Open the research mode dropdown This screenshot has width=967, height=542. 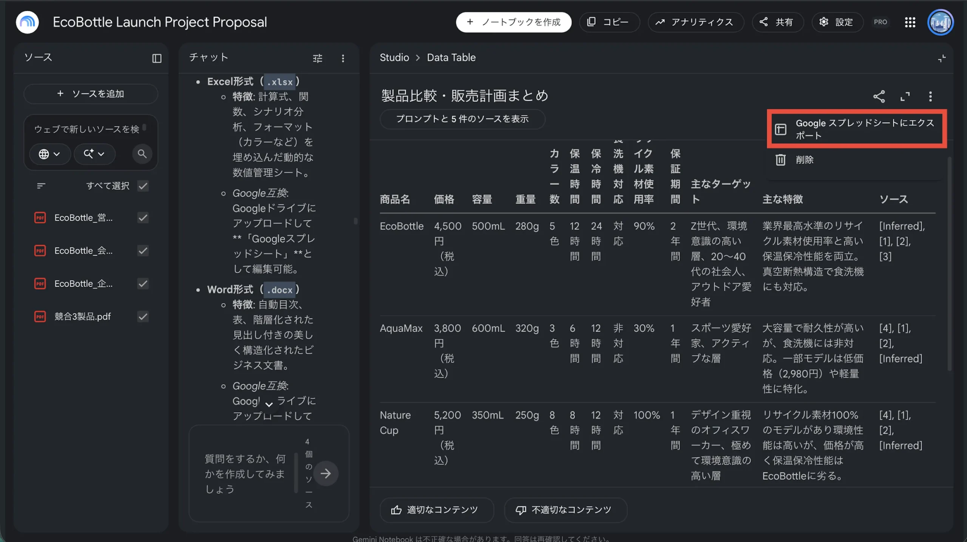pyautogui.click(x=94, y=154)
